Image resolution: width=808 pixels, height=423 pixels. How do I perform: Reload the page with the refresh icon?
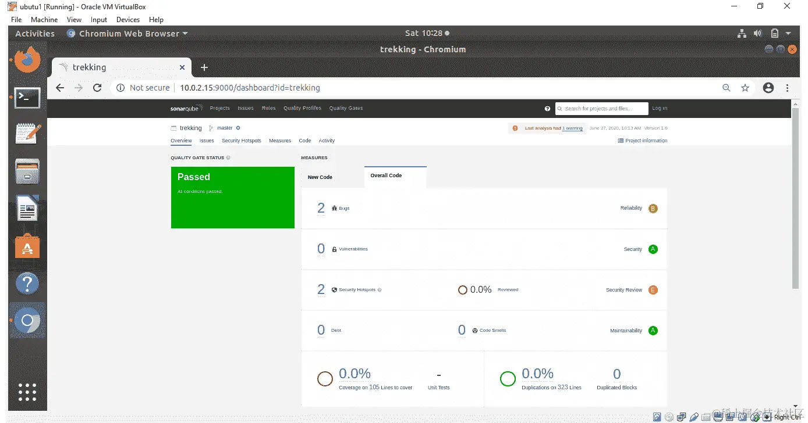(x=97, y=87)
